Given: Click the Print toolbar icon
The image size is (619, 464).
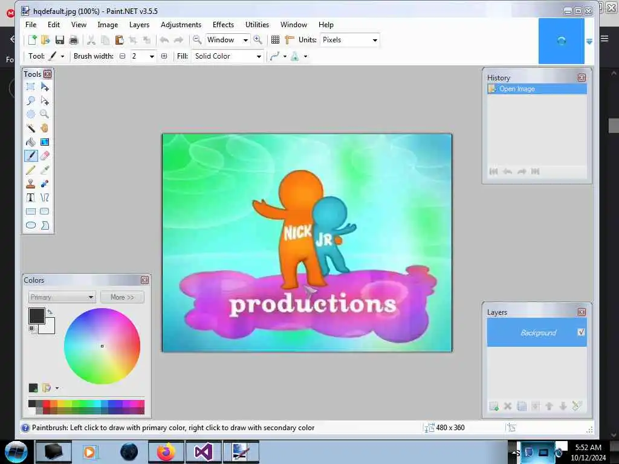Looking at the screenshot, I should pos(73,40).
